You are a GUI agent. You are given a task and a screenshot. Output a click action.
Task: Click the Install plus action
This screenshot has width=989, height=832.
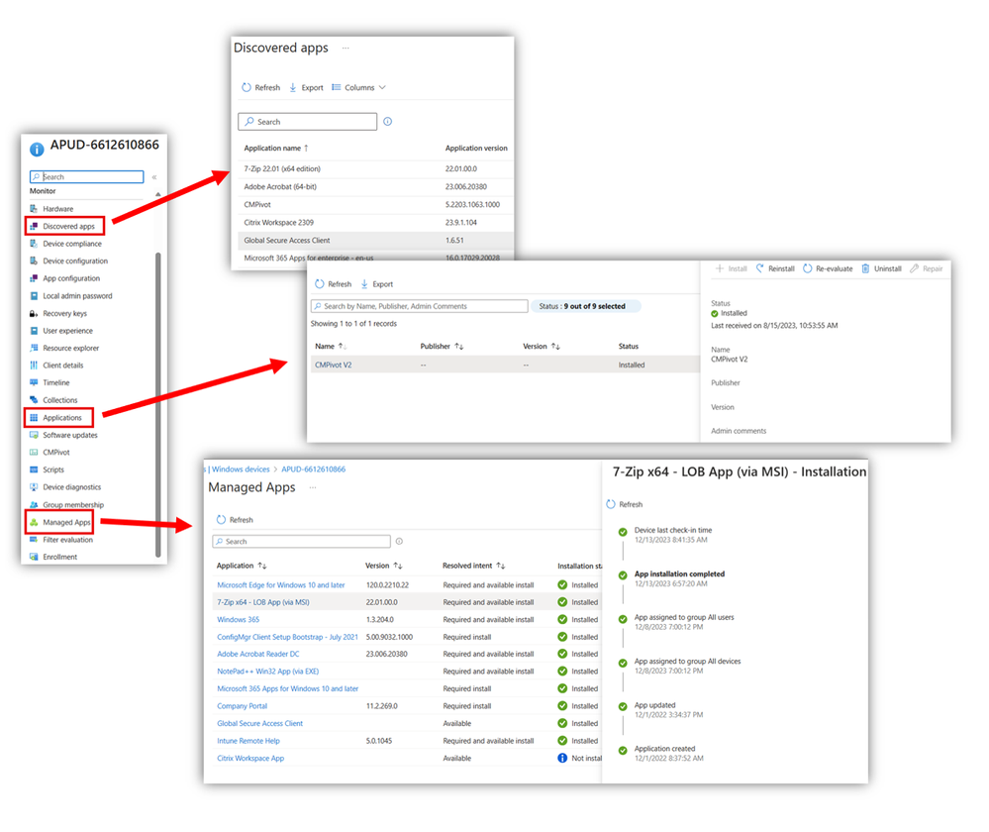pyautogui.click(x=719, y=269)
